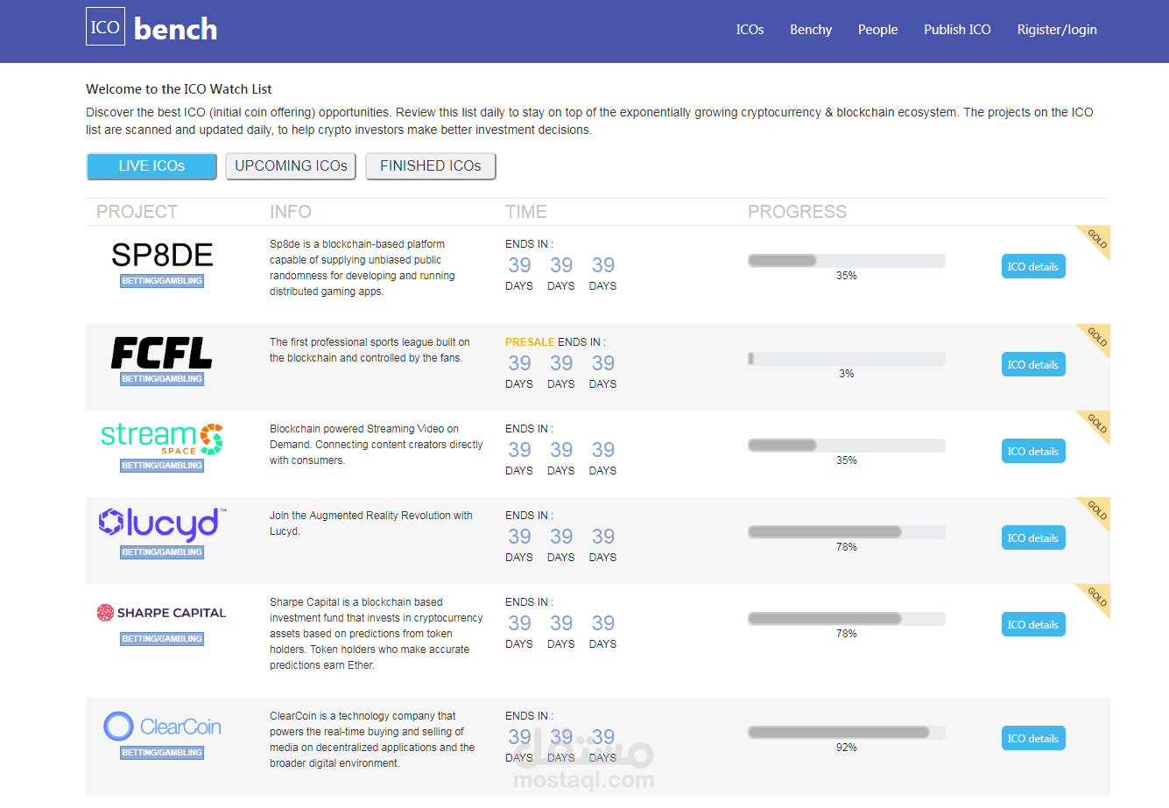Open the Publish ICO page
This screenshot has width=1169, height=808.
(x=957, y=29)
